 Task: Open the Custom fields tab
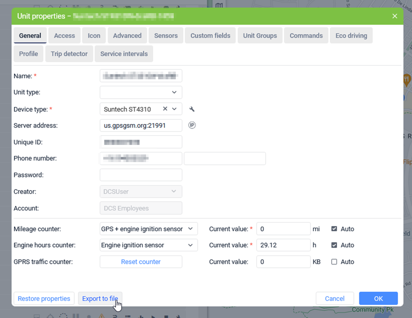210,36
